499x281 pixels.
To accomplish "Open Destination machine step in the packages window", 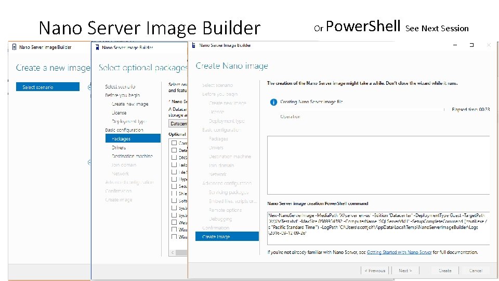I will click(132, 156).
